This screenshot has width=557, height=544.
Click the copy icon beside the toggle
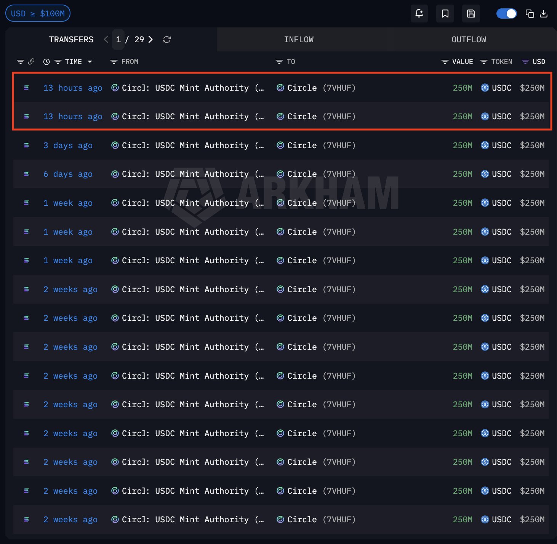[x=530, y=14]
